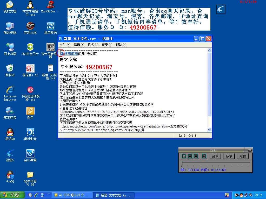This screenshot has height=199, width=266.
Task: Click the input language indicator on taskbar
Action: coord(227,195)
